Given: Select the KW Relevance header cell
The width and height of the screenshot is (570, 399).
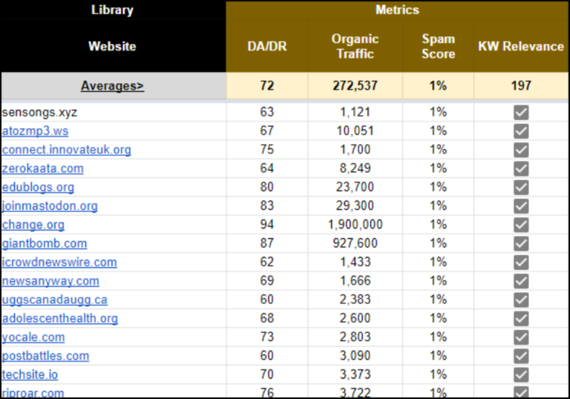Looking at the screenshot, I should pyautogui.click(x=521, y=46).
